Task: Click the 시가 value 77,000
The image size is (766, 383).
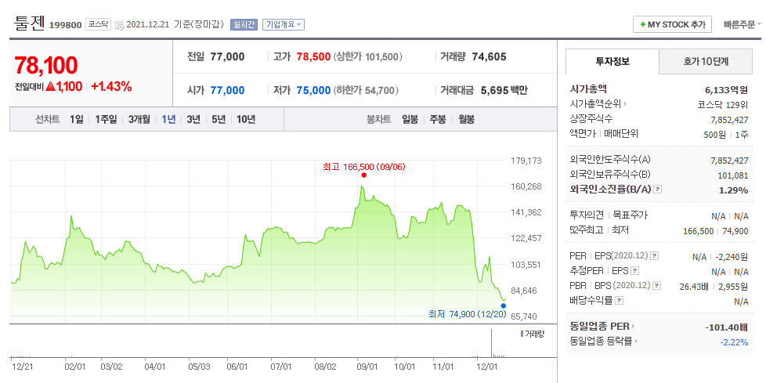Action: (x=227, y=90)
